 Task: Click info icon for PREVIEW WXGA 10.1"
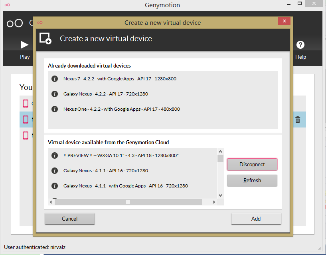click(x=55, y=155)
